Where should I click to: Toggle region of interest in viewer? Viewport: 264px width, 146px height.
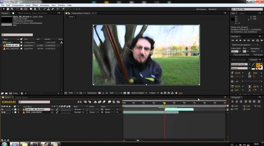click(125, 93)
